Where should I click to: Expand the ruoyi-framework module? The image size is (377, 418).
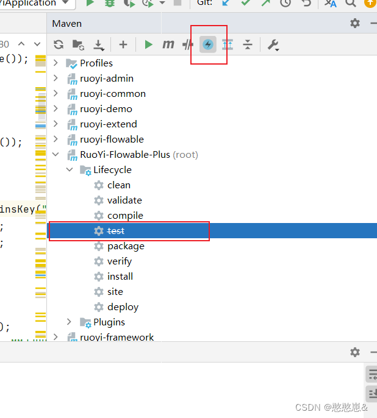coord(56,337)
